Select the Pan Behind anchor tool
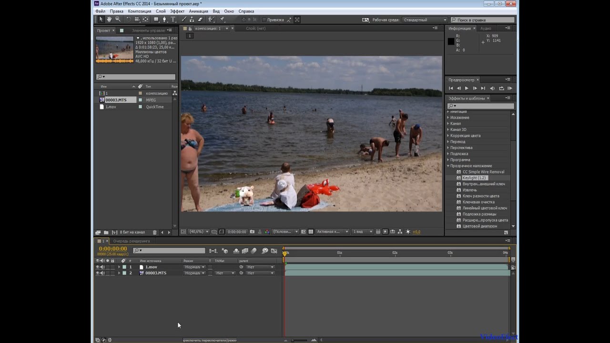The image size is (610, 343). (145, 20)
